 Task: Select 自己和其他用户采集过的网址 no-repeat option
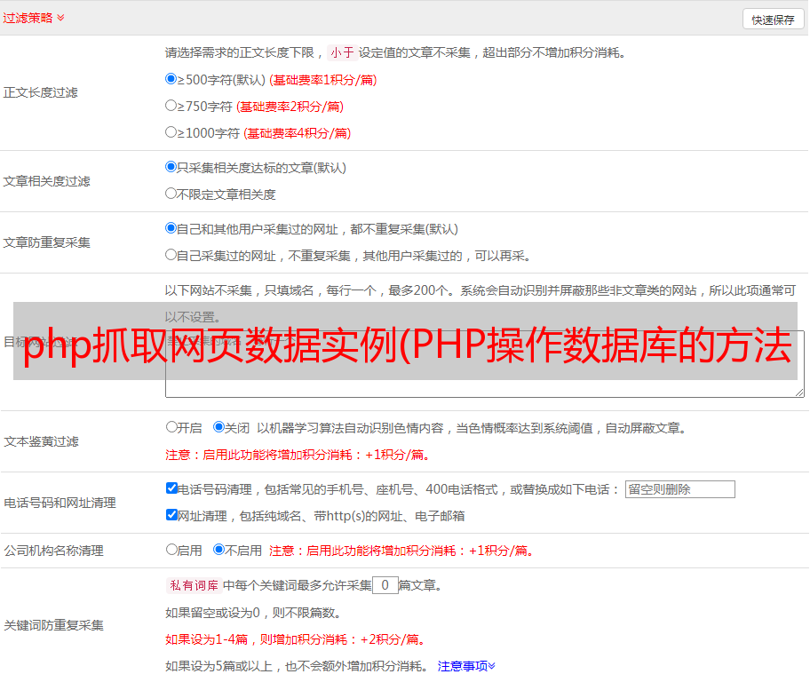pyautogui.click(x=171, y=228)
